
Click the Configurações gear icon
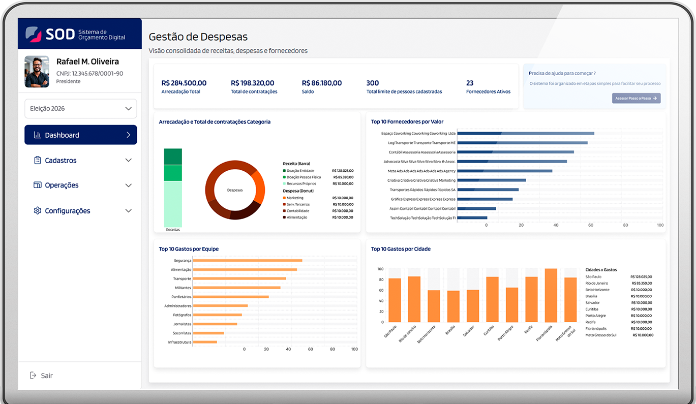[x=37, y=210]
